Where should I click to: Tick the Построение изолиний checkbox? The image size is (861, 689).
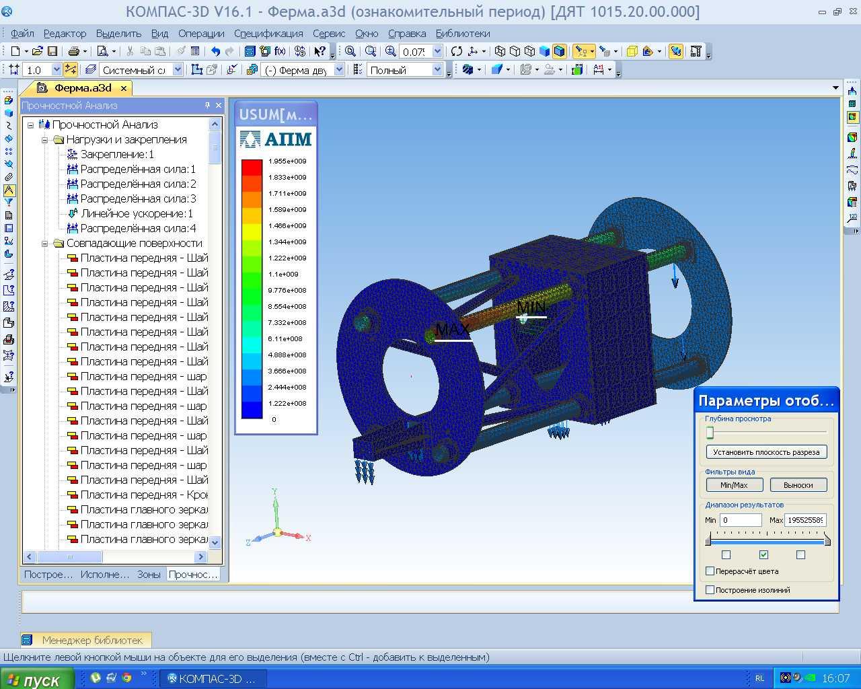(710, 590)
